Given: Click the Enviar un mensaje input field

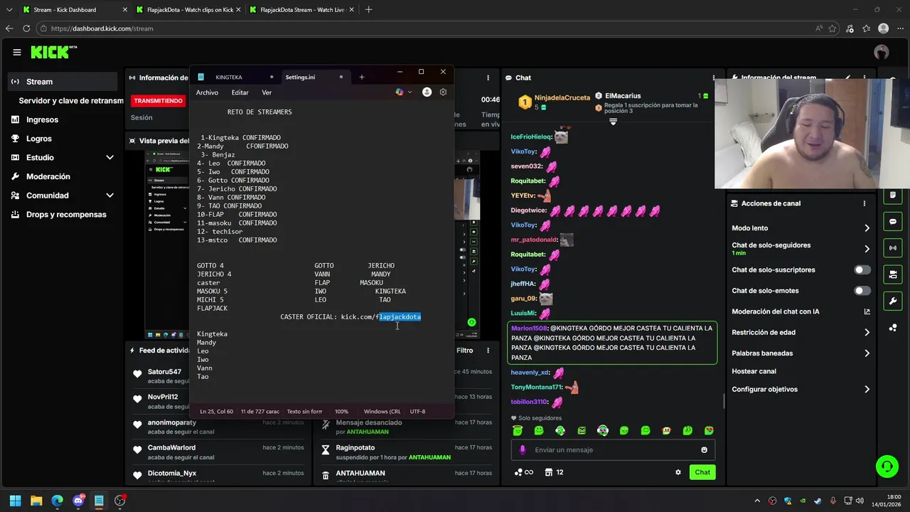Looking at the screenshot, I should [613, 449].
